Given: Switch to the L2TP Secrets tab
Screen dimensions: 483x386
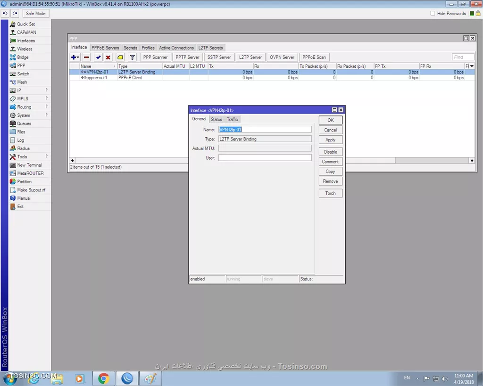Looking at the screenshot, I should pyautogui.click(x=211, y=48).
